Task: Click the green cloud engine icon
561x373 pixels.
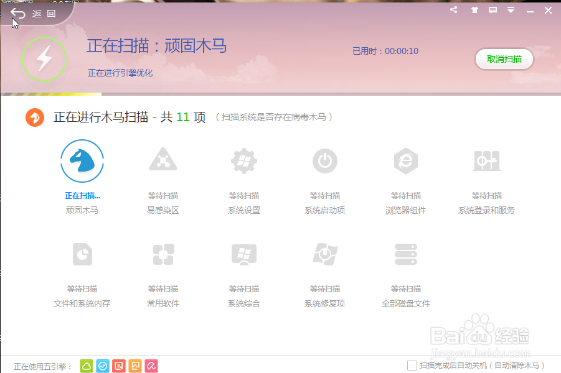Action: point(88,366)
